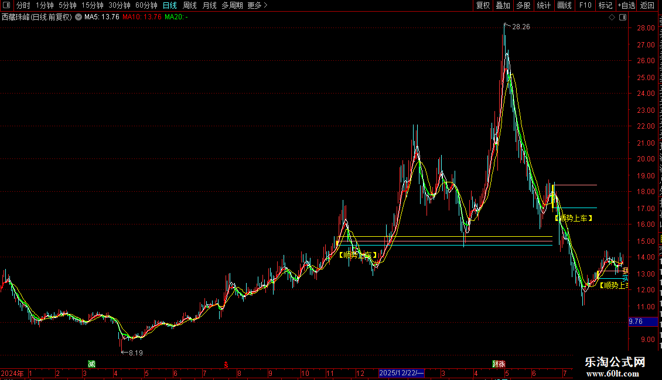Click the 西藏珠峰(日线.前复权) chart title
The image size is (662, 380).
pyautogui.click(x=37, y=17)
